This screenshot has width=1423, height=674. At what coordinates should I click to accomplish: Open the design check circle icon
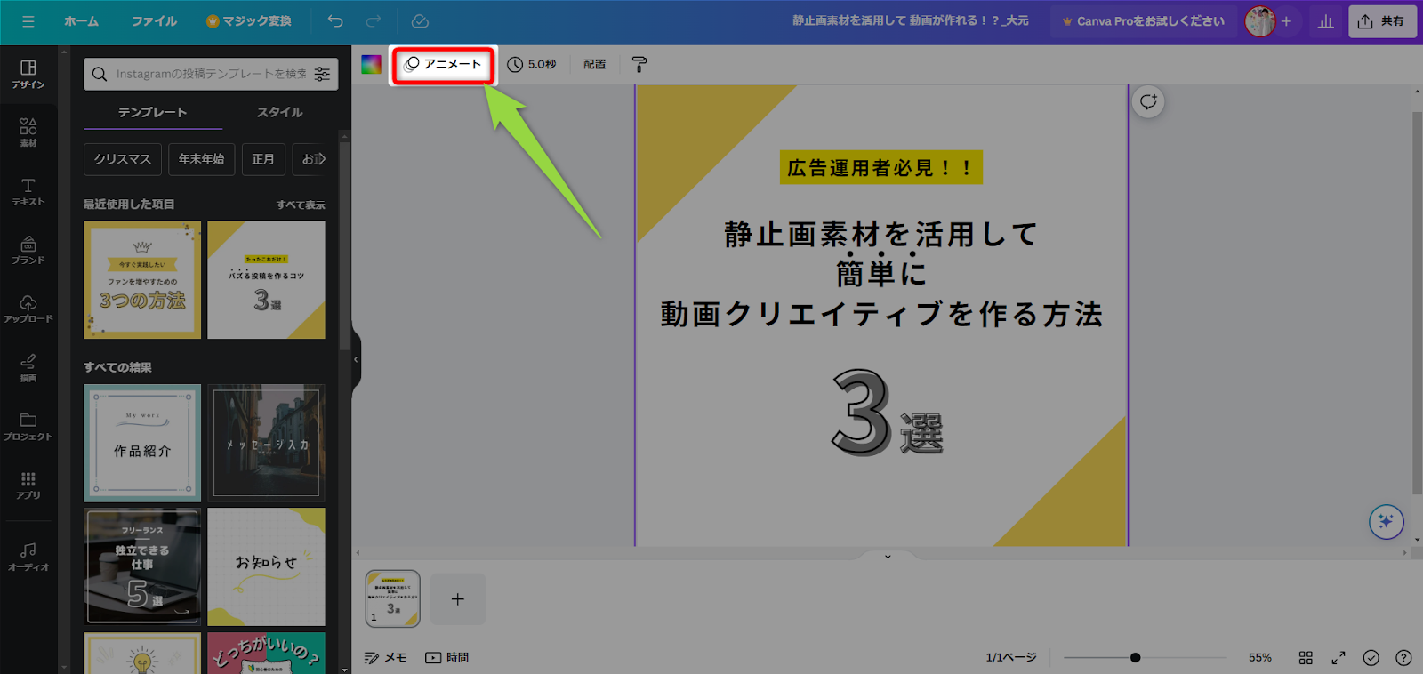coord(1371,658)
